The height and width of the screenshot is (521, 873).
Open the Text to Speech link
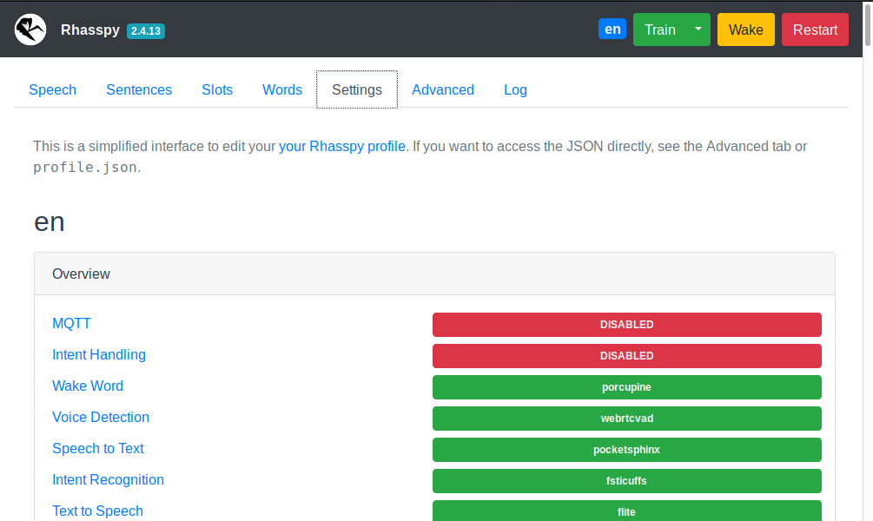(x=97, y=511)
